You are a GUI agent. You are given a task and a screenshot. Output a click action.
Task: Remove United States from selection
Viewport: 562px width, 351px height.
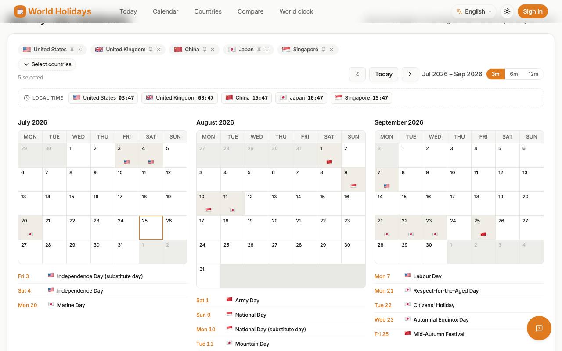pos(80,50)
